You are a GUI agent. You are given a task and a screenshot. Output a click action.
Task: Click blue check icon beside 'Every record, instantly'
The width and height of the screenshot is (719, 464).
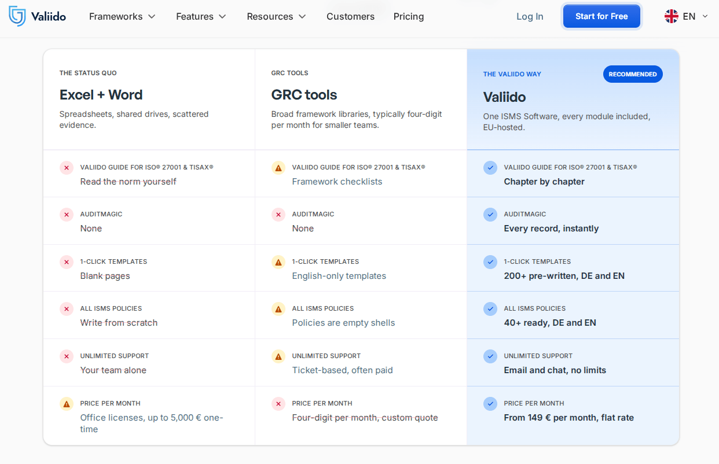tap(490, 215)
